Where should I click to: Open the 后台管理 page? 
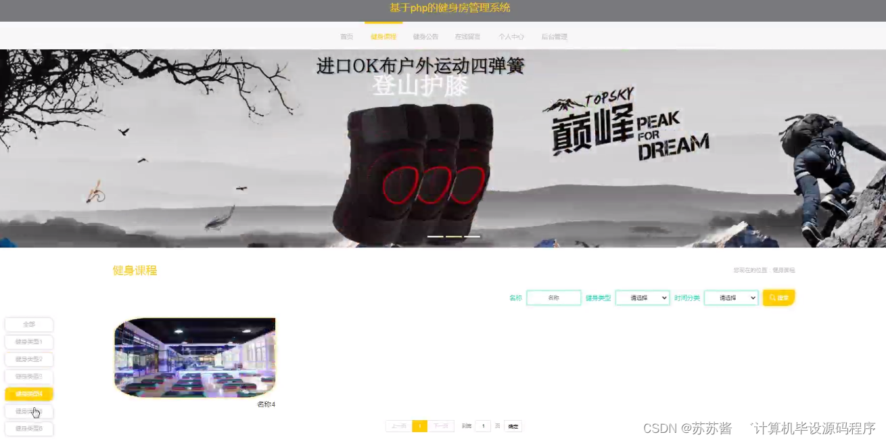(x=554, y=37)
